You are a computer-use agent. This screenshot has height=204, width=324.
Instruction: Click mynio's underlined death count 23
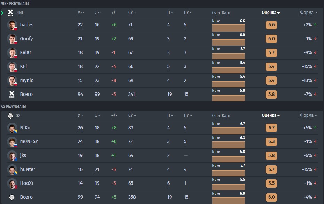(x=97, y=81)
